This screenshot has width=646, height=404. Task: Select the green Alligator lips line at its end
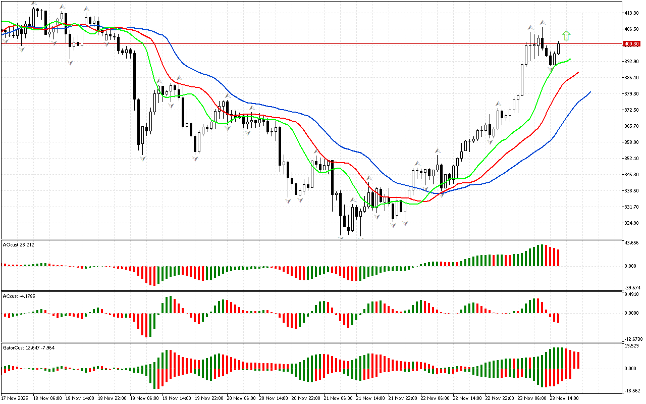click(x=570, y=60)
